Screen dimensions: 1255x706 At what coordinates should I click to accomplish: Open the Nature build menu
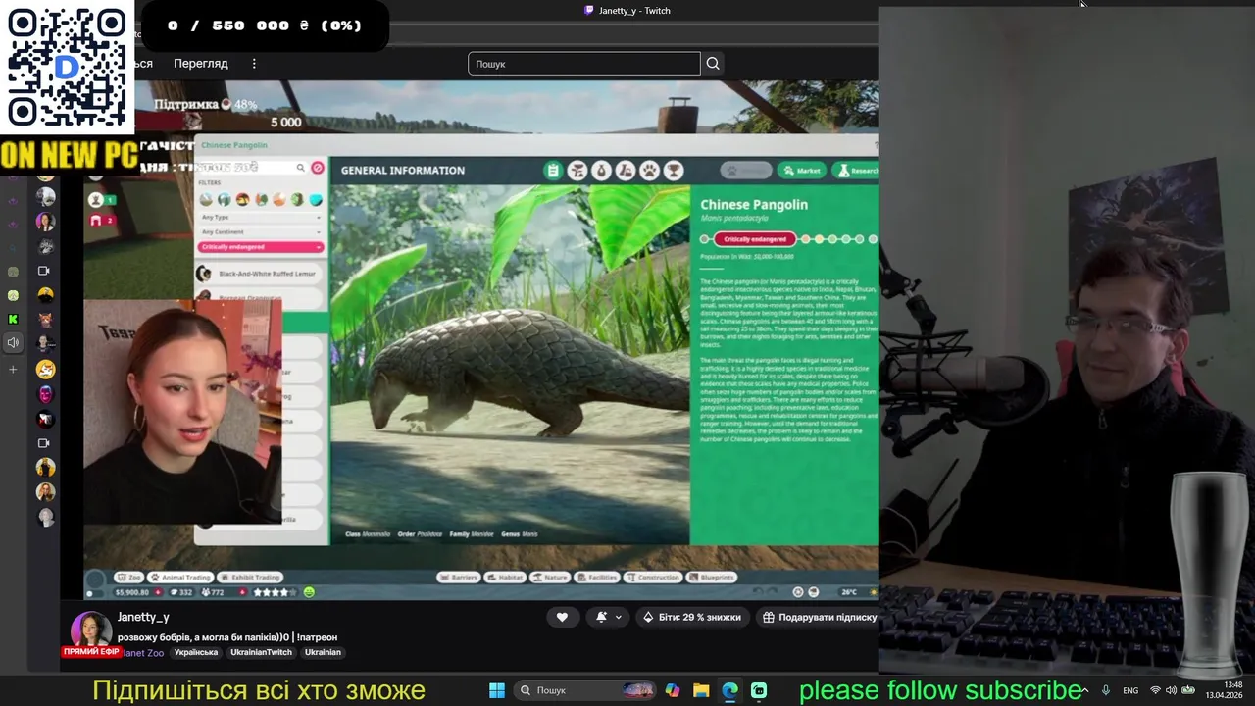(x=550, y=578)
